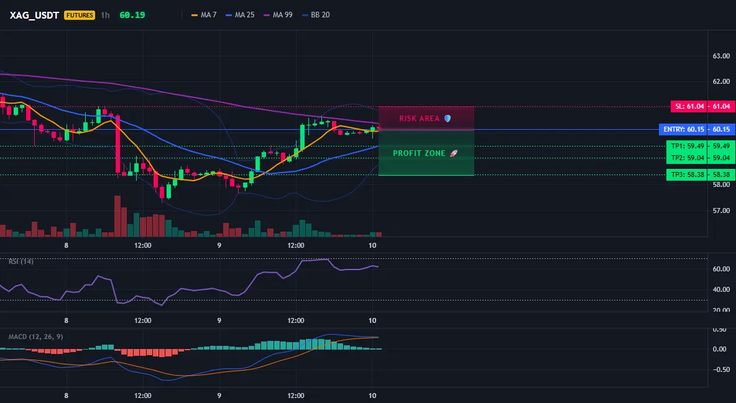Click the 60.19 current price
This screenshot has height=403, width=736.
[x=132, y=15]
